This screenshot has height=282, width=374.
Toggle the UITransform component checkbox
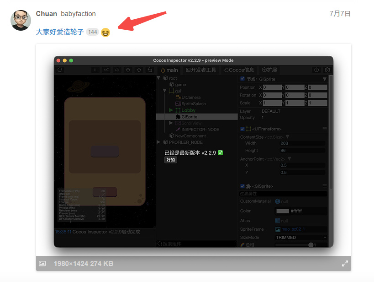(242, 129)
